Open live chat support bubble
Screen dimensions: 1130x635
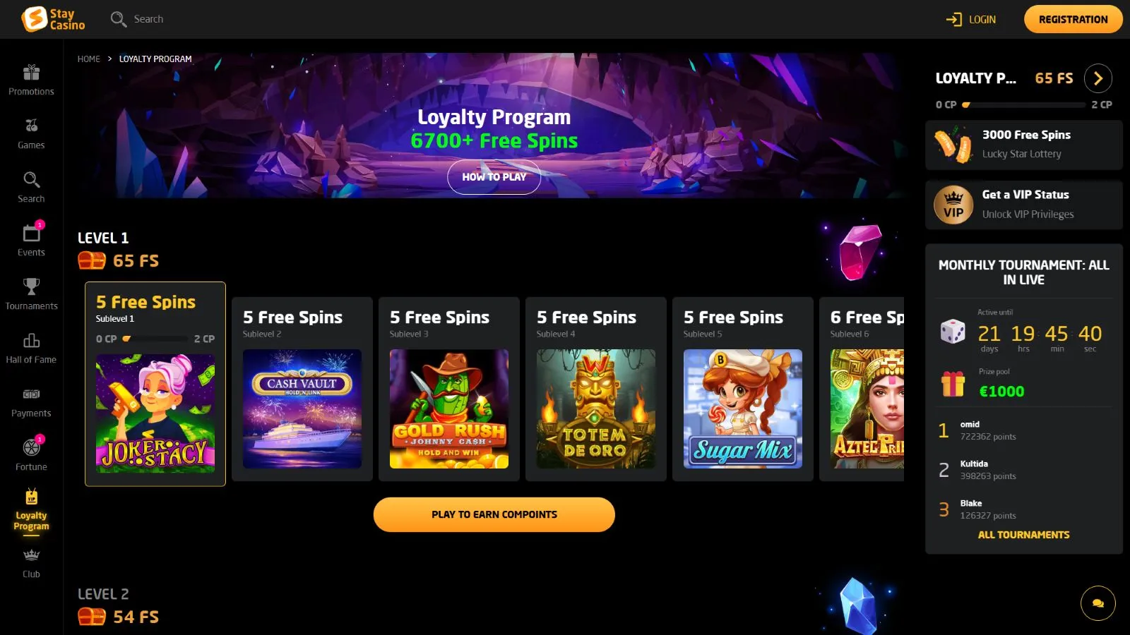click(x=1098, y=603)
